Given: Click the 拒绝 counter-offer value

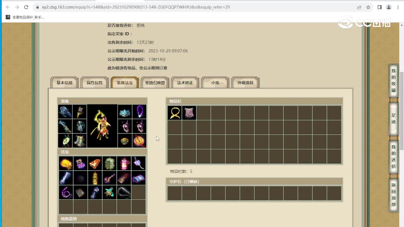Looking at the screenshot, I should 140,25.
